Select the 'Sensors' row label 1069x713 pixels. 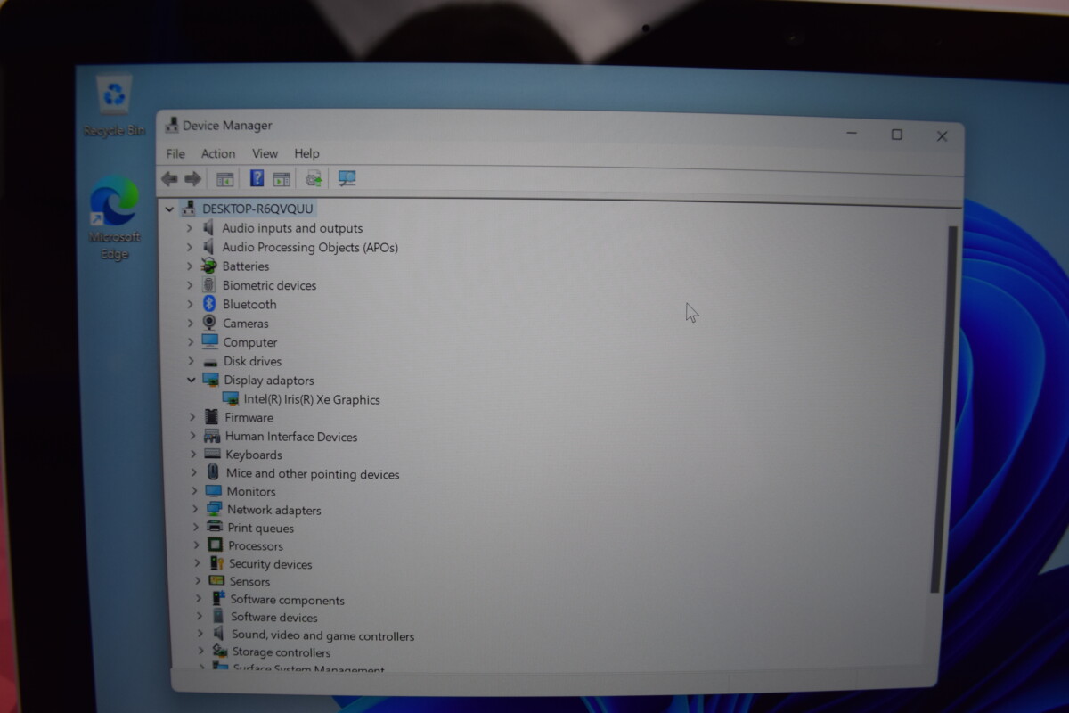pos(250,581)
